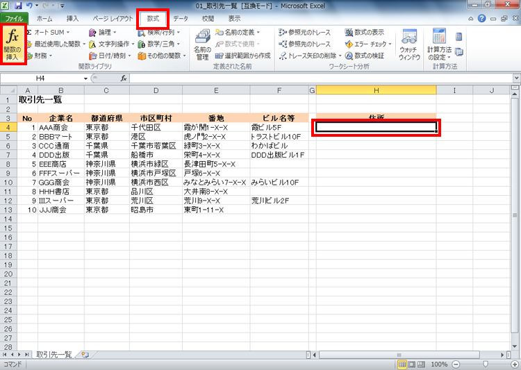Click the Insert Function (関数の挿入) button
Viewport: 521px width, 370px height.
pyautogui.click(x=13, y=44)
